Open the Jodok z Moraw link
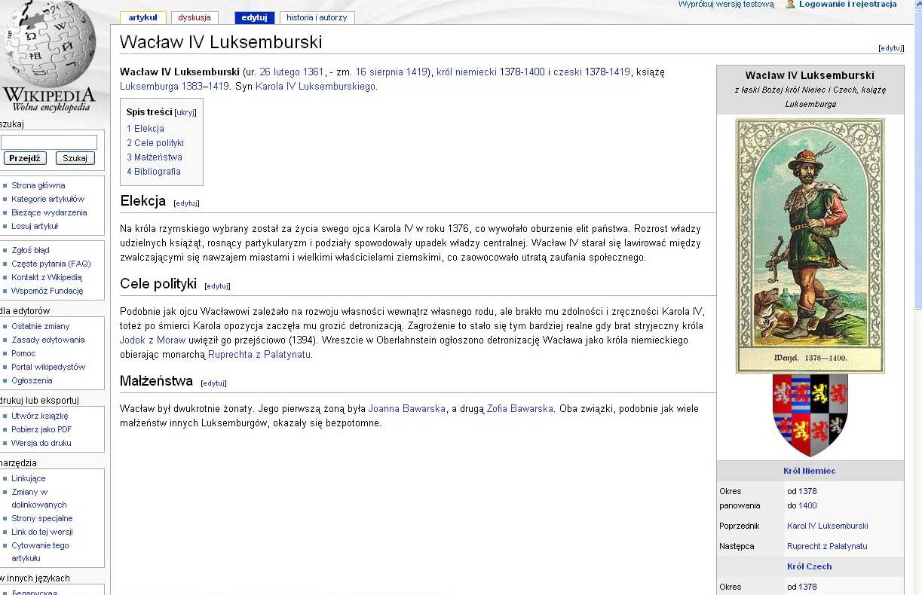 152,340
